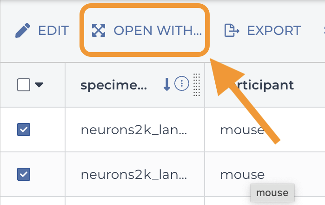The width and height of the screenshot is (325, 205).
Task: Click the dotted specimen column resize handle
Action: pos(197,85)
